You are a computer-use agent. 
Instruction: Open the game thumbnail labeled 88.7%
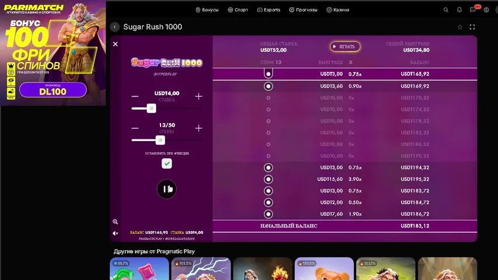click(x=140, y=268)
